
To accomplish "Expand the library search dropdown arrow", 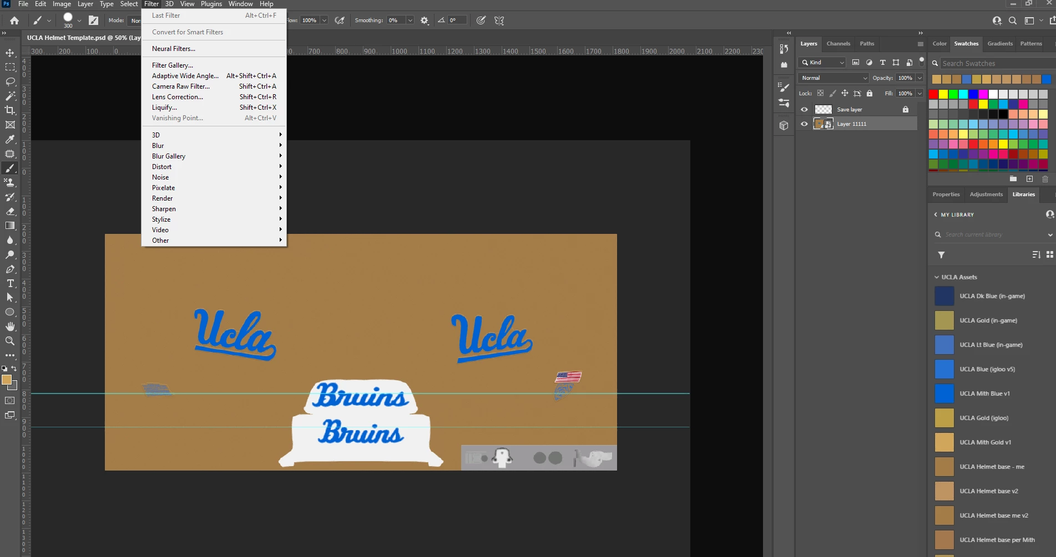I will coord(1050,235).
